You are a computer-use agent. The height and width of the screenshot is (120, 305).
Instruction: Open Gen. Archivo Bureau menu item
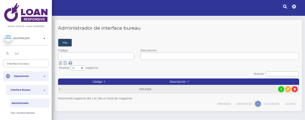[x=23, y=113]
